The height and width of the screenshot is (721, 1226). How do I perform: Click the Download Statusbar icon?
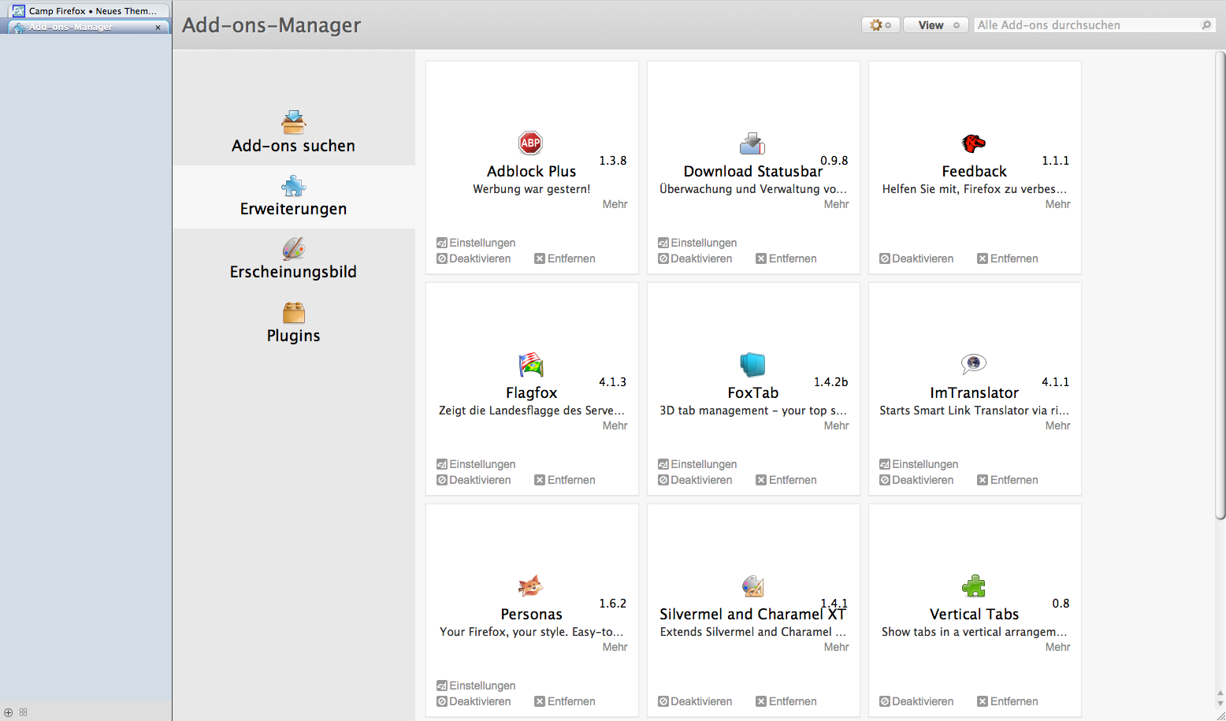coord(752,143)
